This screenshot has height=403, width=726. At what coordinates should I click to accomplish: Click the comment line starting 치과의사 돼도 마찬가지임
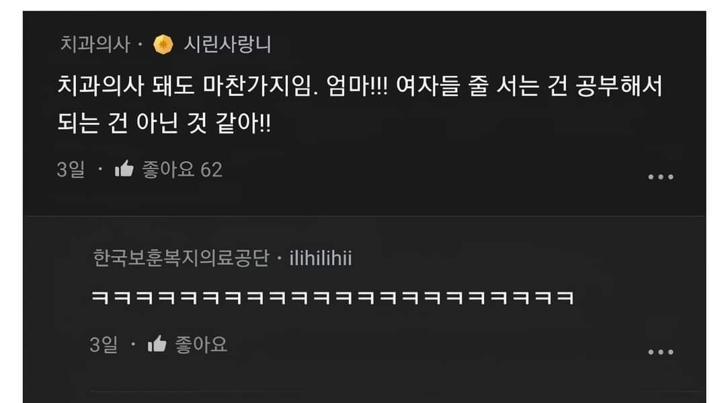(360, 86)
